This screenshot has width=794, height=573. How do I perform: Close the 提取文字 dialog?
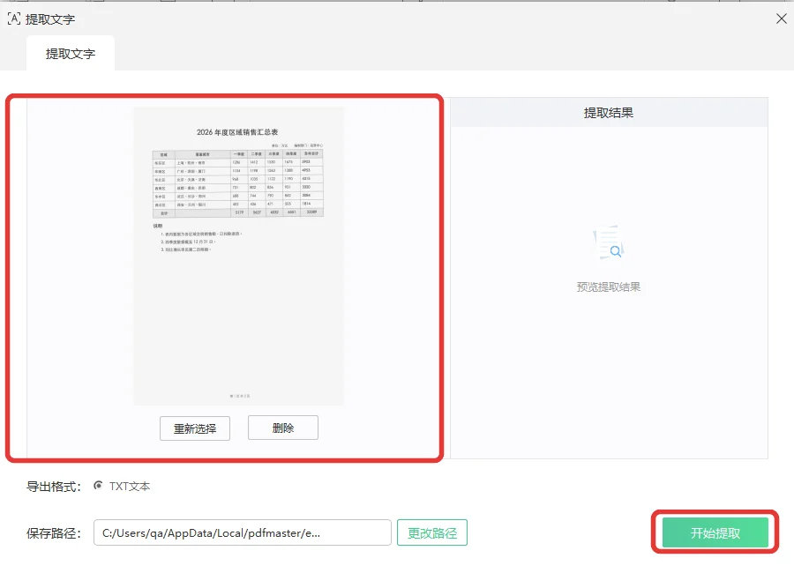(781, 19)
